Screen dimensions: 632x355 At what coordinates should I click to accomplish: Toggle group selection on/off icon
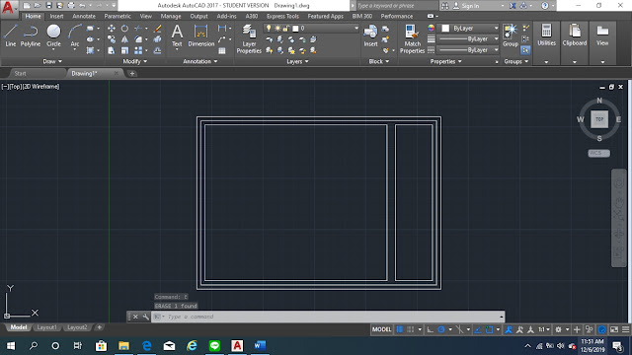[x=525, y=50]
